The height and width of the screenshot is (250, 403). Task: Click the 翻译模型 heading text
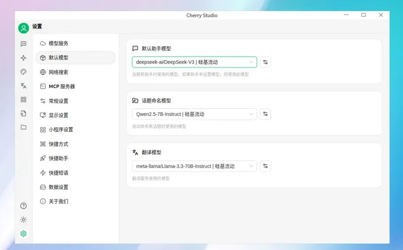[x=151, y=153]
